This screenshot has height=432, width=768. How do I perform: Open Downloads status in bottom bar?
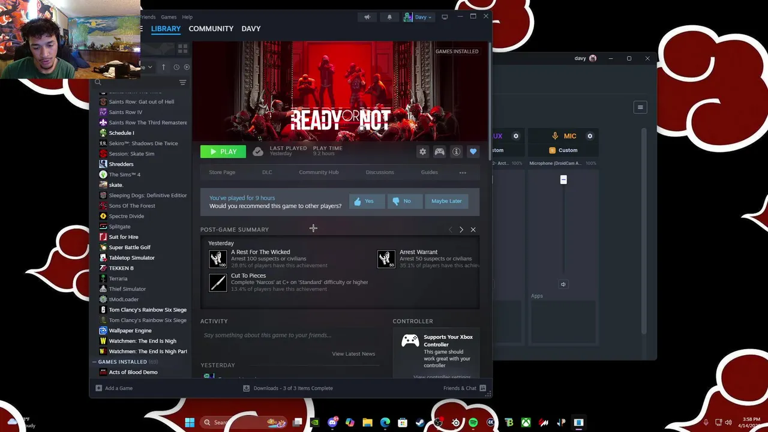[288, 388]
